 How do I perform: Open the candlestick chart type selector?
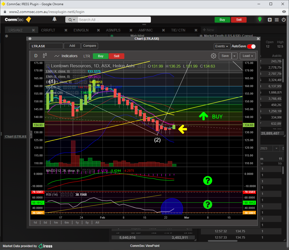[x=45, y=55]
